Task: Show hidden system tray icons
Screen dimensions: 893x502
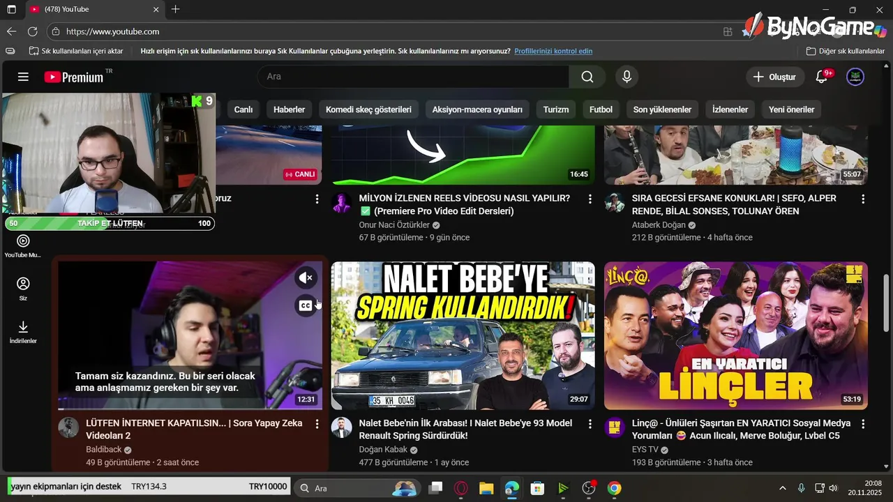Action: coord(783,488)
